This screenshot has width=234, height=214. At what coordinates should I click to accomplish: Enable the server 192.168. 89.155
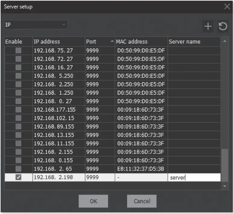[18, 127]
